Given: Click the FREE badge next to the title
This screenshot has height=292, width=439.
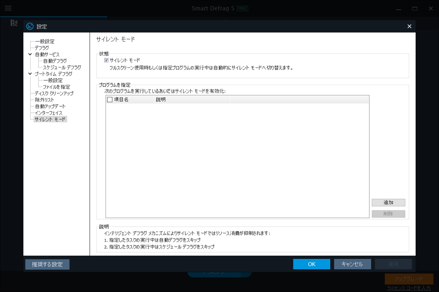Looking at the screenshot, I should 242,8.
